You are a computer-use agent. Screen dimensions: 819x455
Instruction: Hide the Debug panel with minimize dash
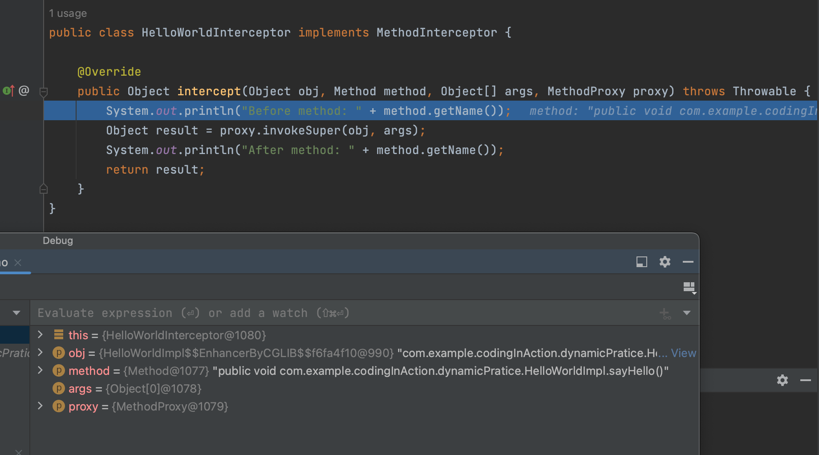click(688, 262)
